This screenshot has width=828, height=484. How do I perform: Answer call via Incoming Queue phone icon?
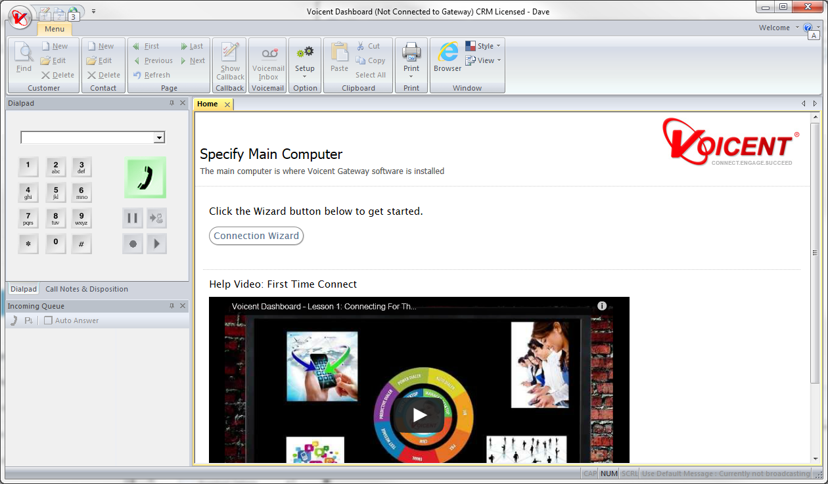pyautogui.click(x=14, y=320)
